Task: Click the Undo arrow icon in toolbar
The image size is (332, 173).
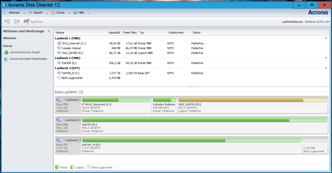Action: [x=7, y=22]
